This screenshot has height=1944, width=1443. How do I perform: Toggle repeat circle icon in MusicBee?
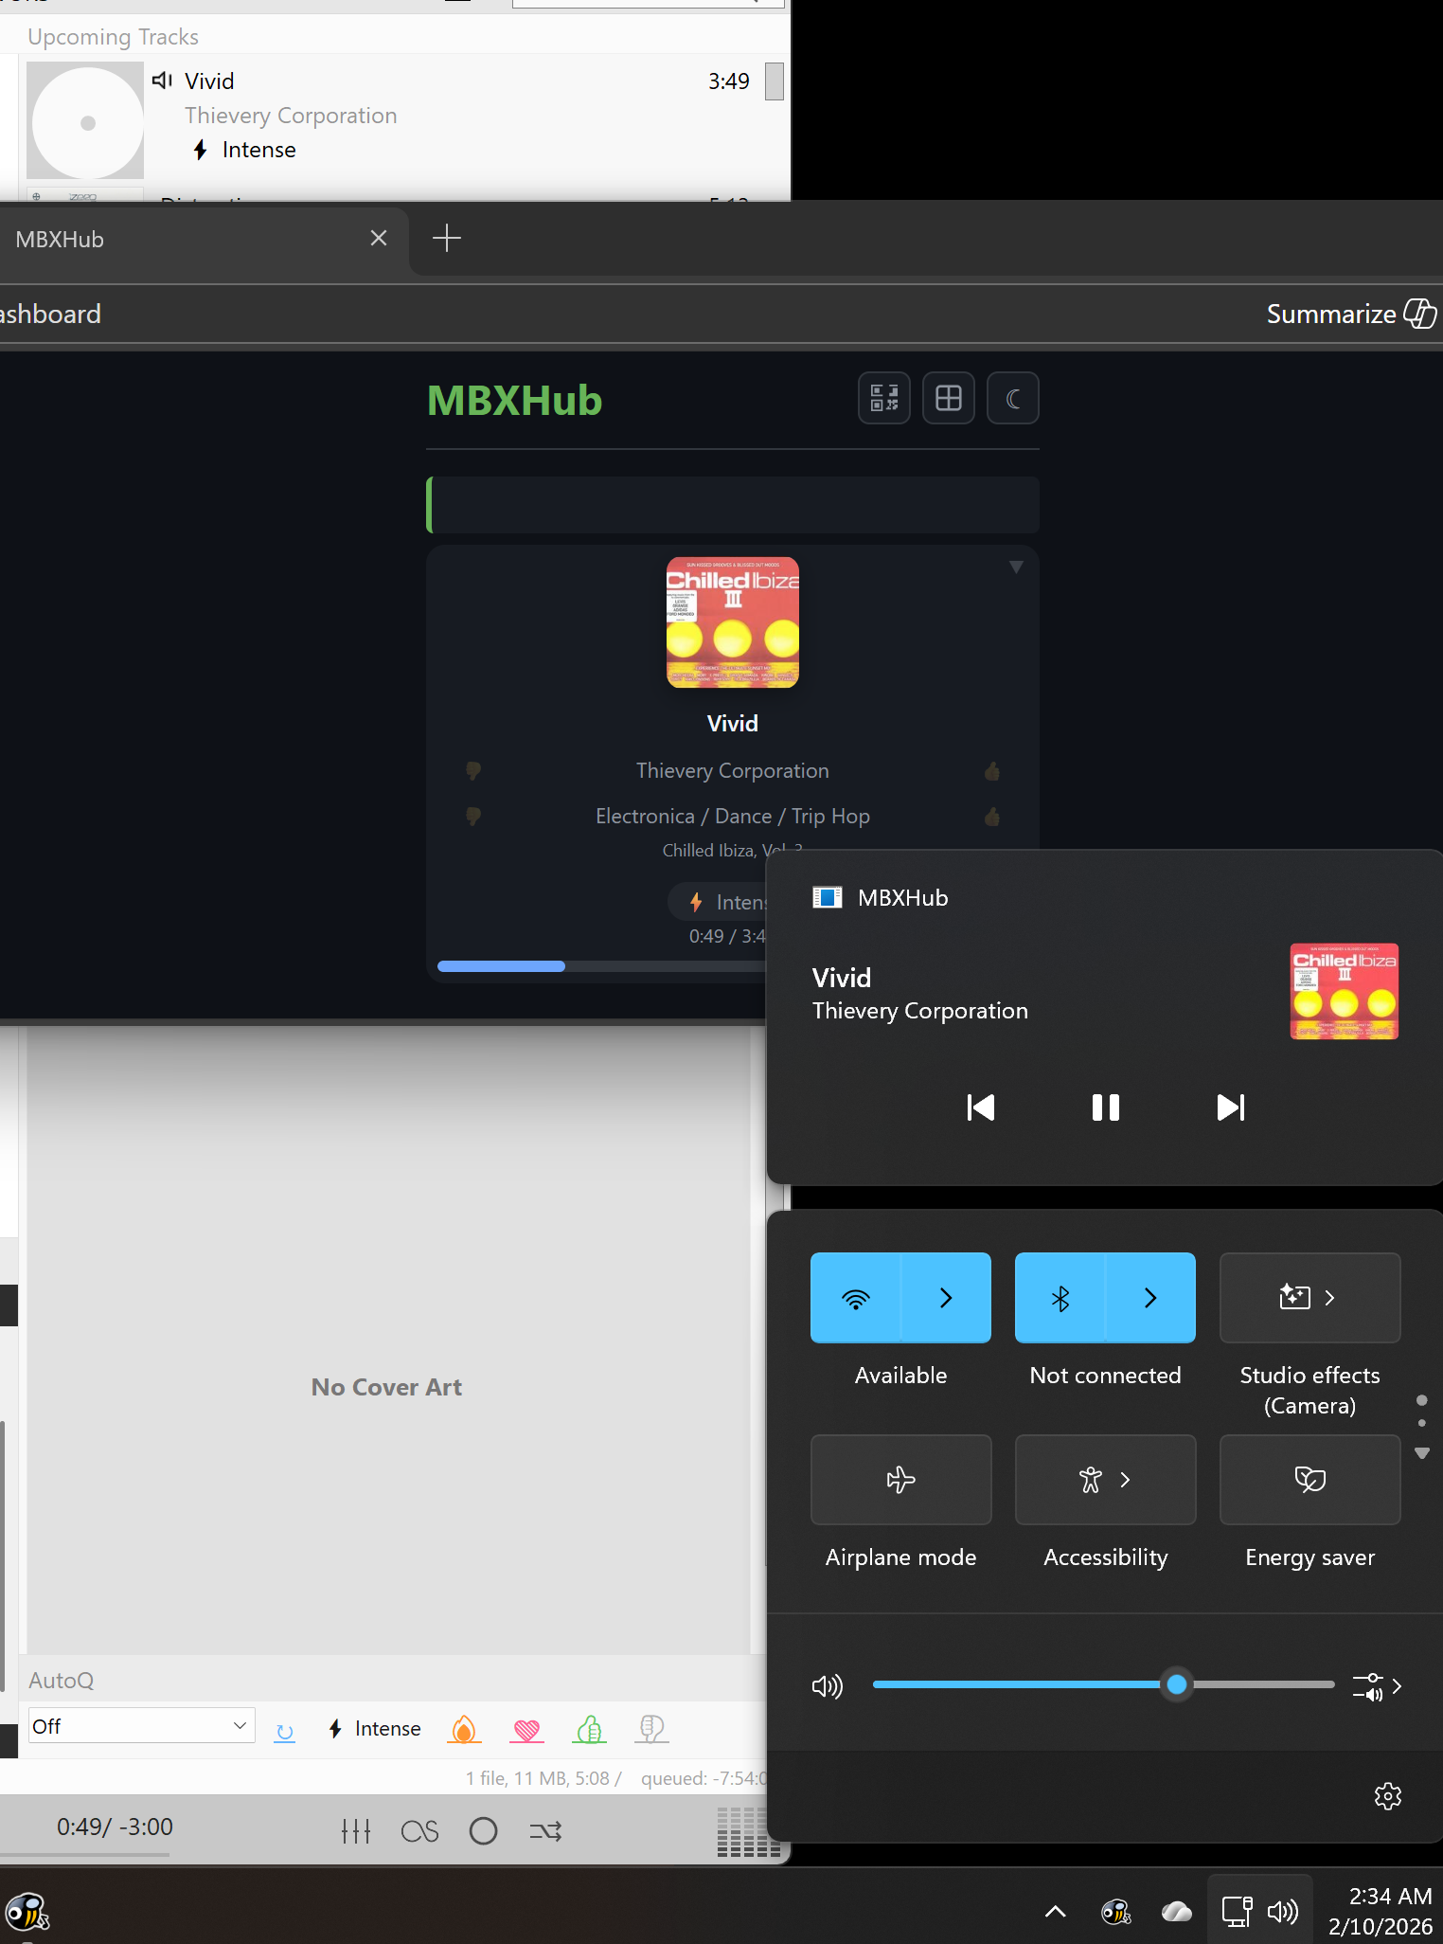(483, 1831)
